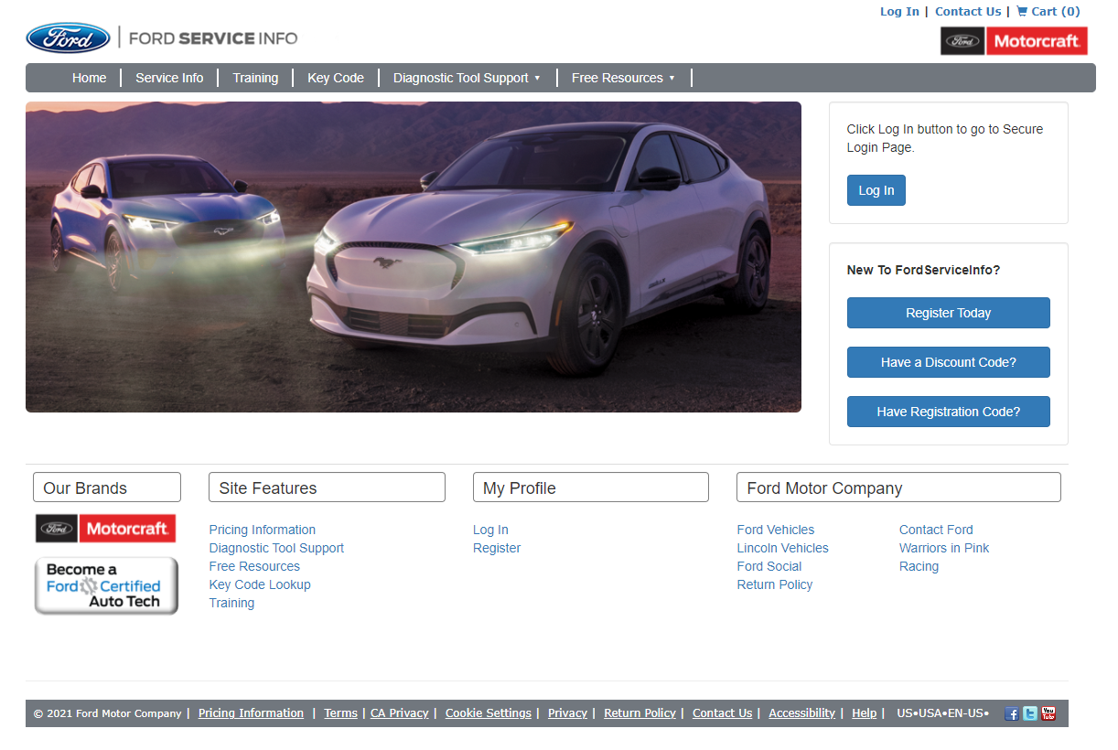Click the Ford logo in the header
This screenshot has height=750, width=1118.
point(68,38)
